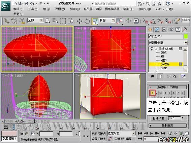191x143 pixels.
Task: Click the Use Pivot Point Center icon
Action: click(x=119, y=21)
